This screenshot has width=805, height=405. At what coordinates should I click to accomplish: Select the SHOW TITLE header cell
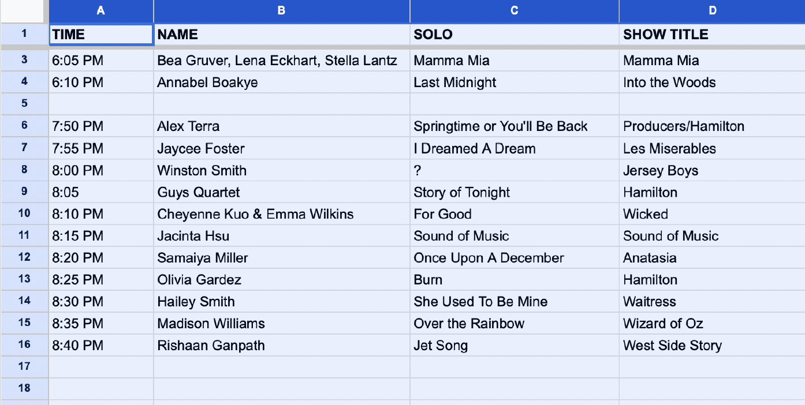click(712, 35)
